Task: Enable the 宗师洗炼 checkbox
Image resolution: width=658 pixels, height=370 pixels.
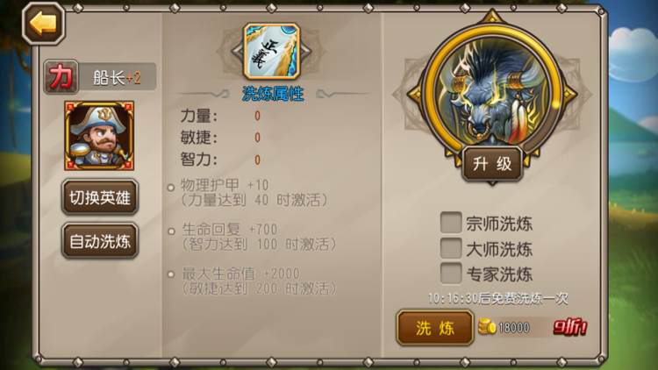Action: (x=451, y=223)
